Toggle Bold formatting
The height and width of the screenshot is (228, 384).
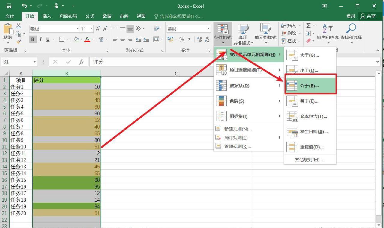click(32, 39)
